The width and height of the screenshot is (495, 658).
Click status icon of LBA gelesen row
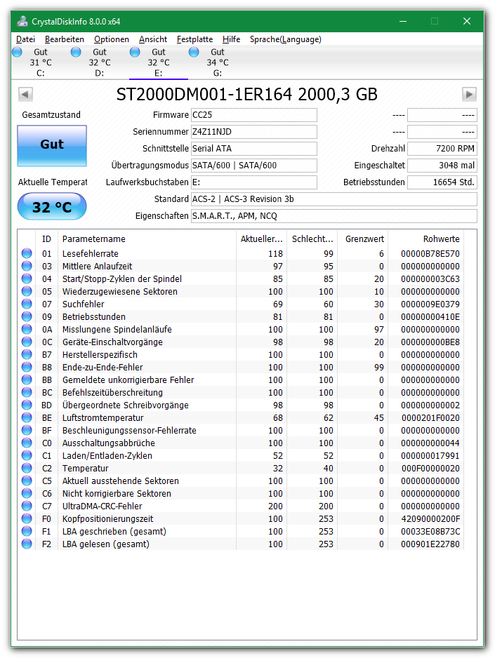pyautogui.click(x=27, y=544)
